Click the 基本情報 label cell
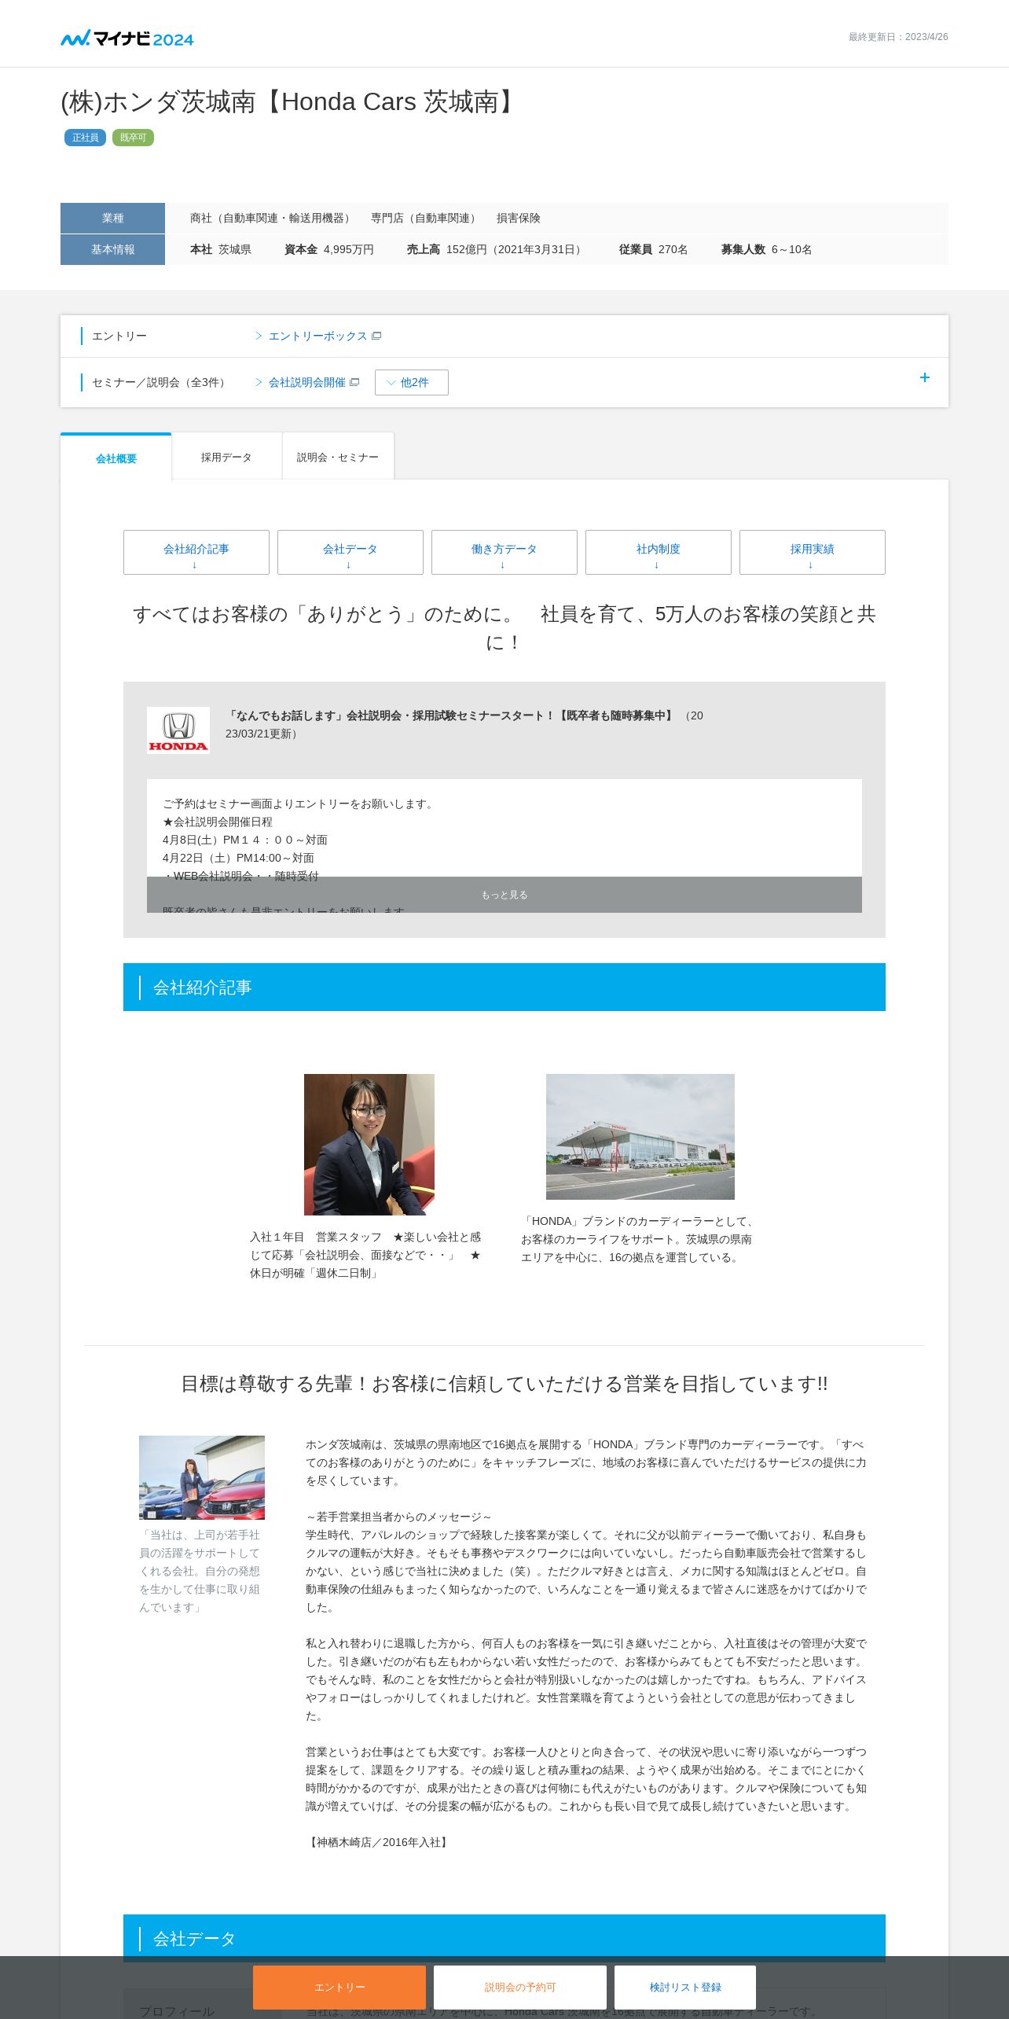 pyautogui.click(x=112, y=249)
